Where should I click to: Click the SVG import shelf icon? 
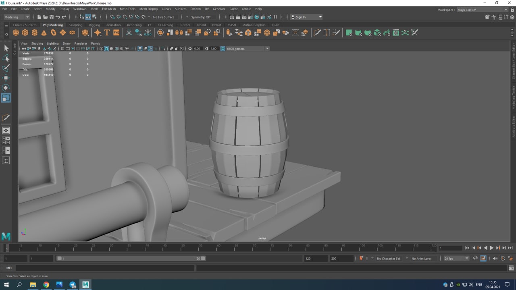[x=116, y=33]
